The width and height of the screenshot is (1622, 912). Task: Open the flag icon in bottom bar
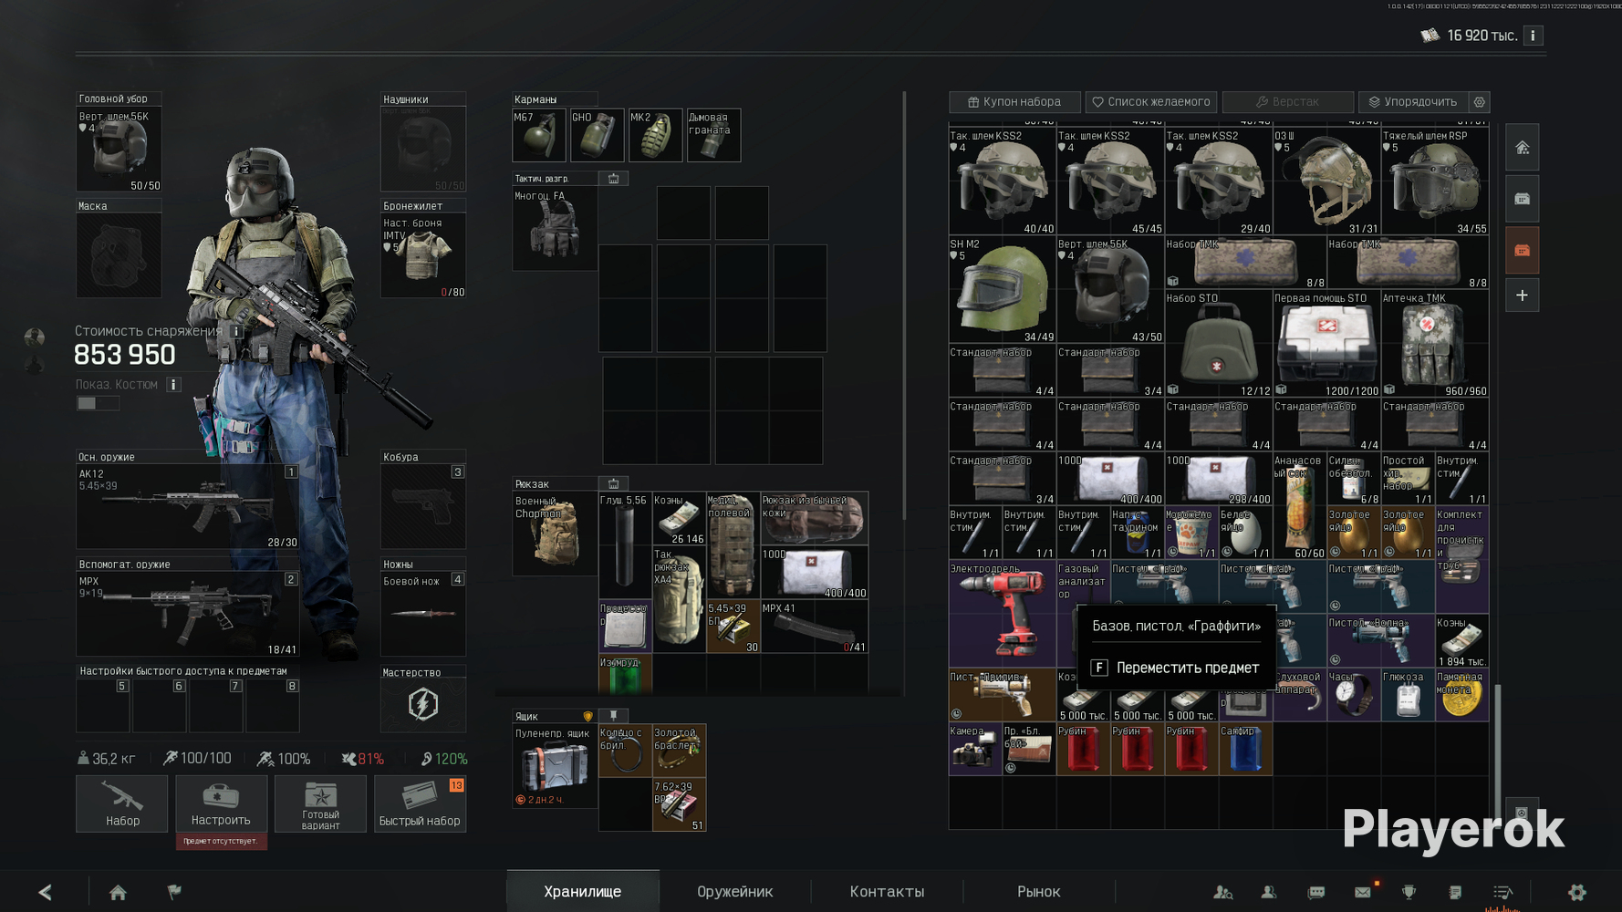[x=174, y=892]
